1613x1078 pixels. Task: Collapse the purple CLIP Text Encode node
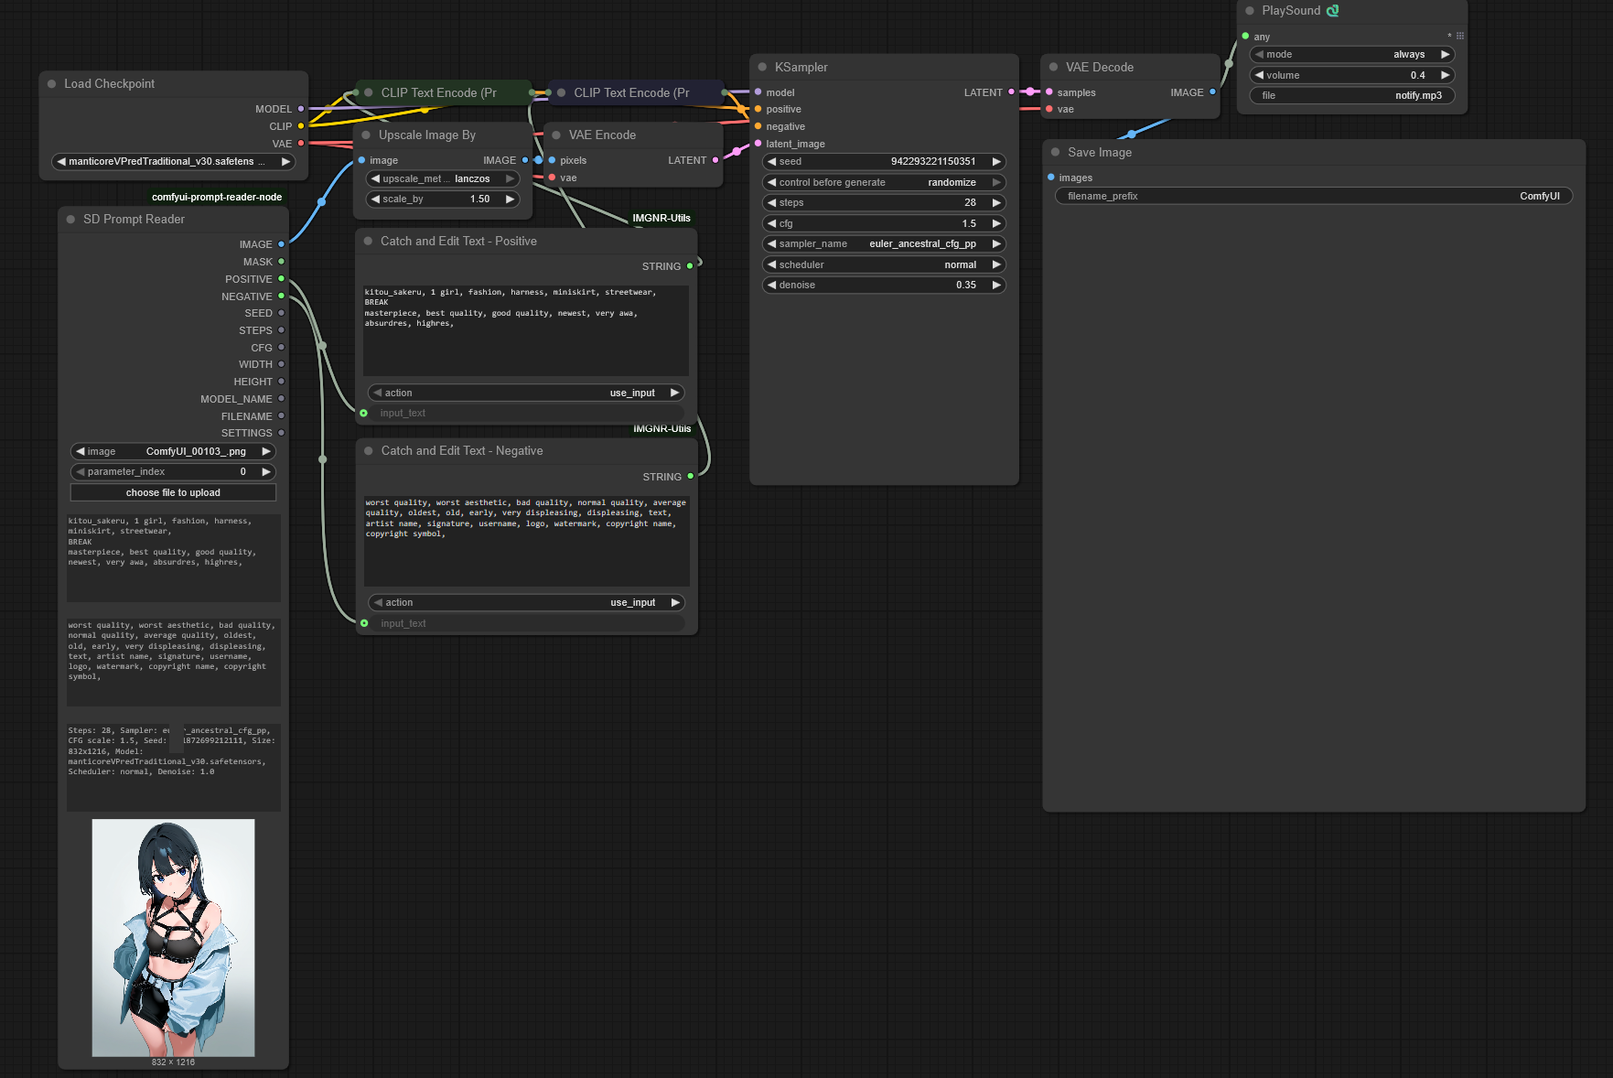pyautogui.click(x=561, y=92)
